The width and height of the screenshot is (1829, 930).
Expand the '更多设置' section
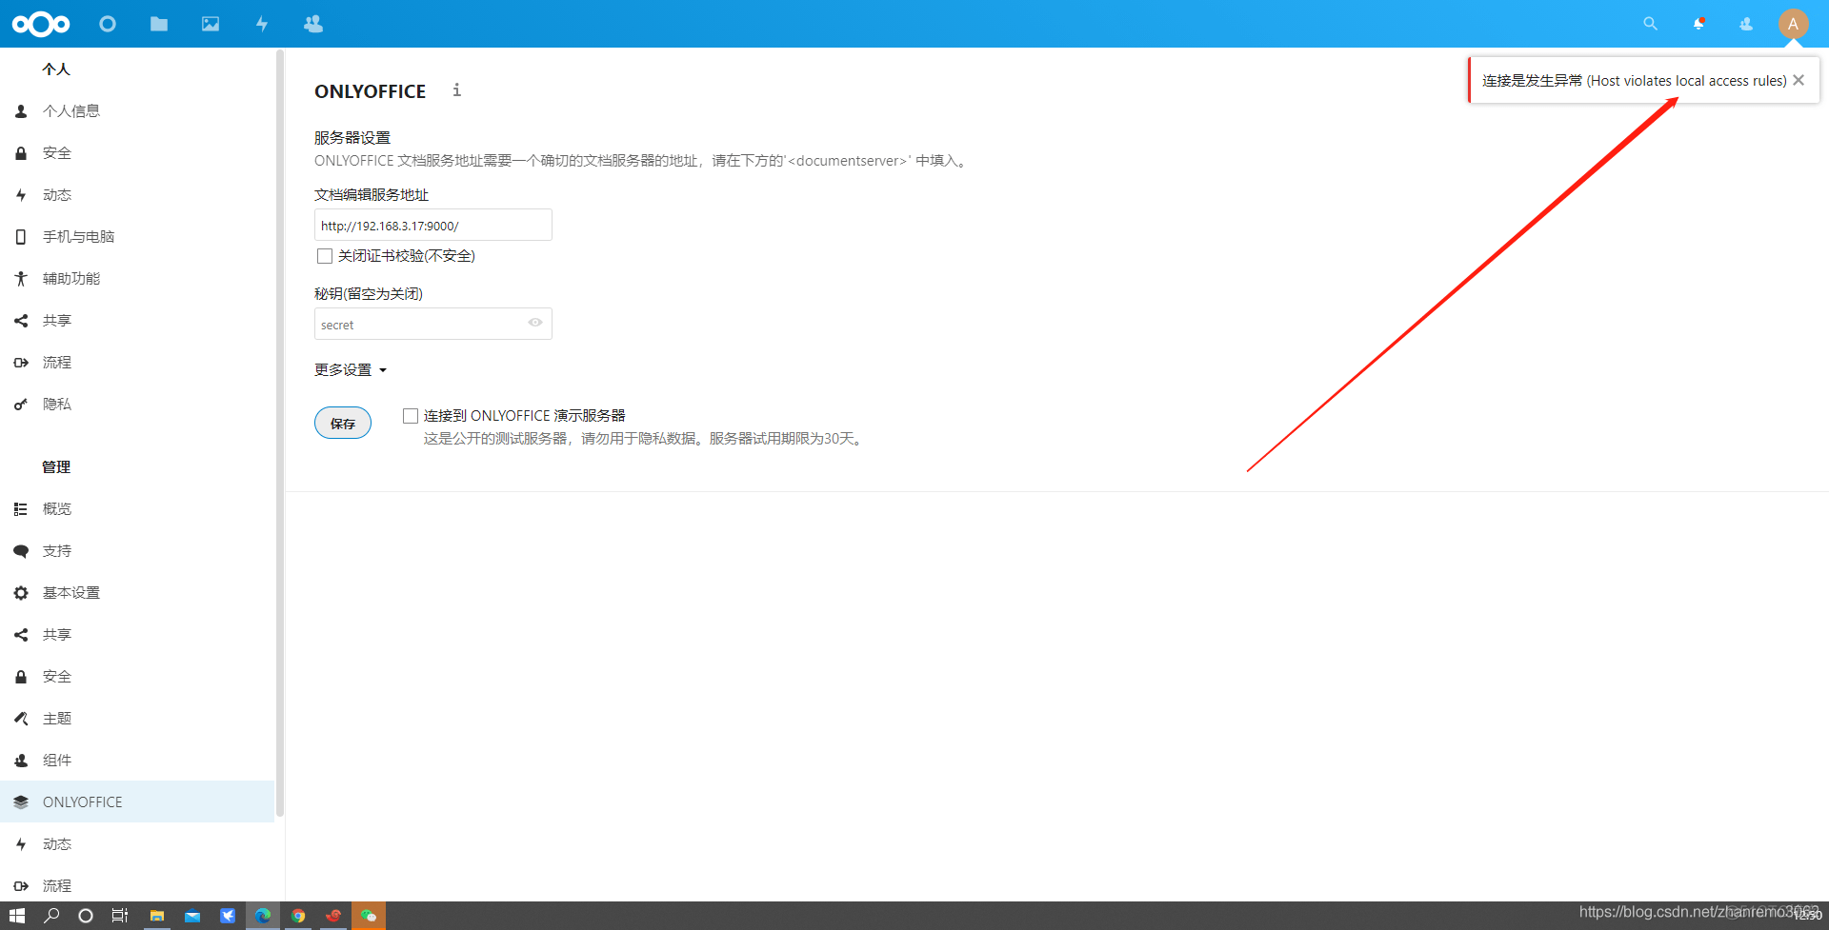(351, 369)
